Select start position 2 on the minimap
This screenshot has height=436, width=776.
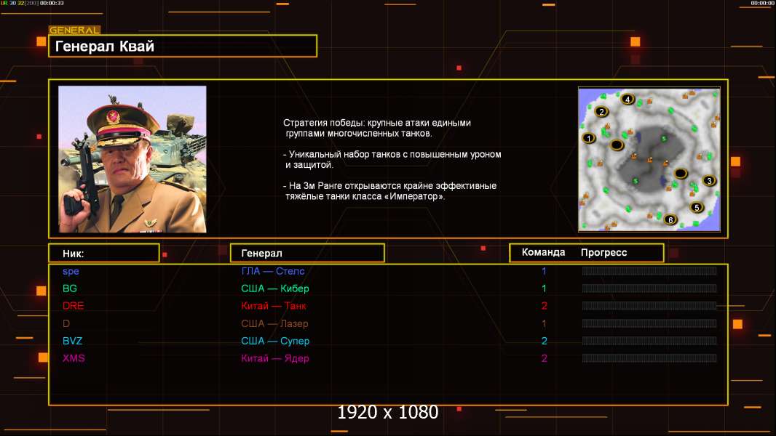pyautogui.click(x=601, y=112)
